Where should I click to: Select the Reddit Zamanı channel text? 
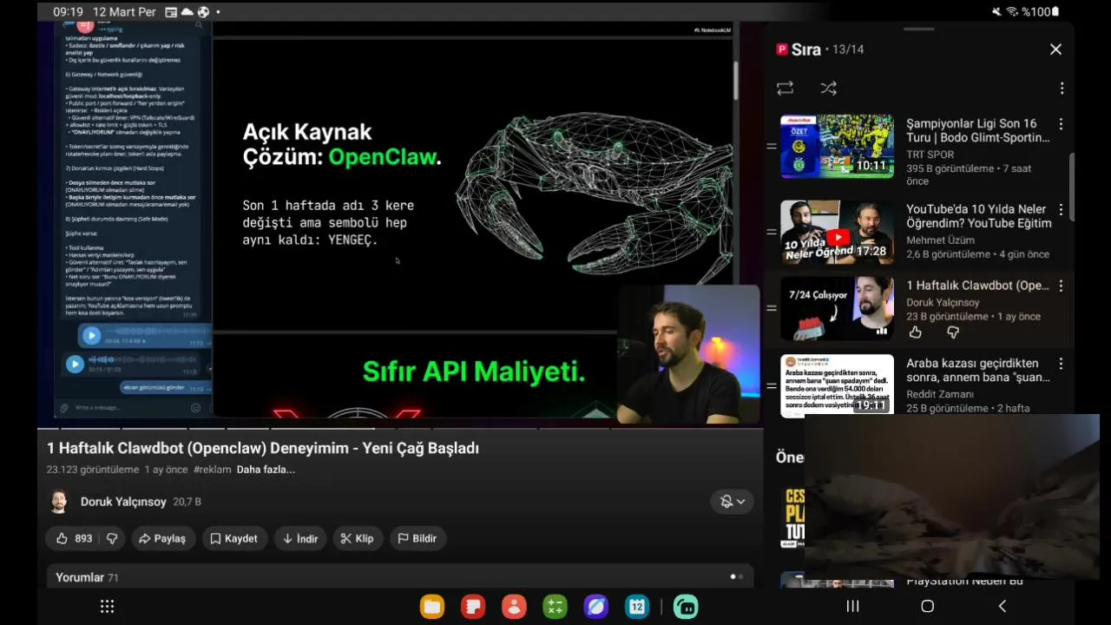click(x=940, y=394)
